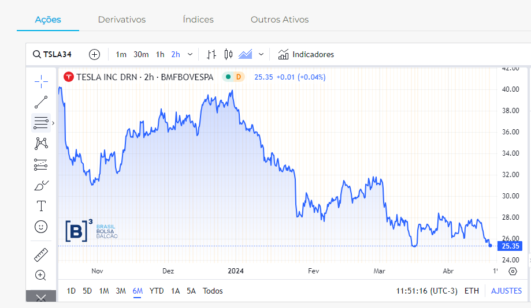Viewport: 531px width, 308px height.
Task: Select the Fibonacci horizontal lines tool
Action: 41,123
